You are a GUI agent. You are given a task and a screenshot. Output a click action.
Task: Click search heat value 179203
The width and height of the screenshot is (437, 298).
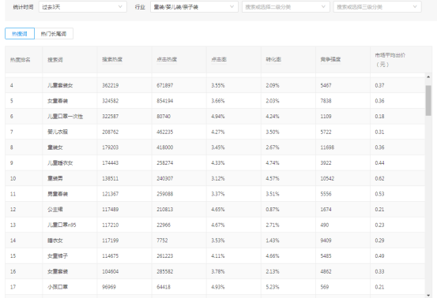111,147
